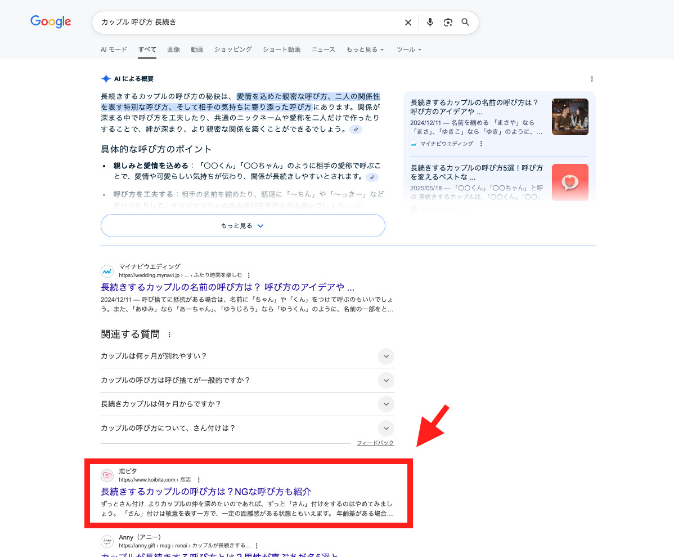674x557 pixels.
Task: Switch to ニュース tab
Action: (x=323, y=50)
